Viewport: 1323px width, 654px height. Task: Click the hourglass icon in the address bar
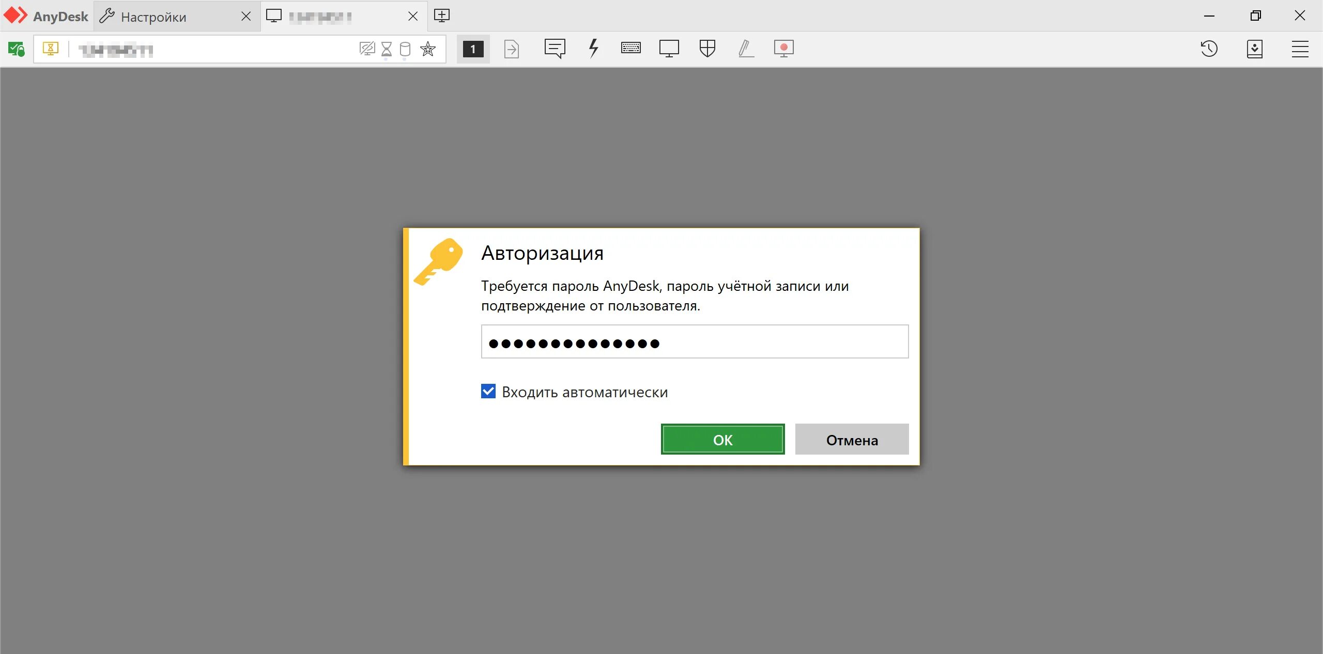tap(386, 49)
